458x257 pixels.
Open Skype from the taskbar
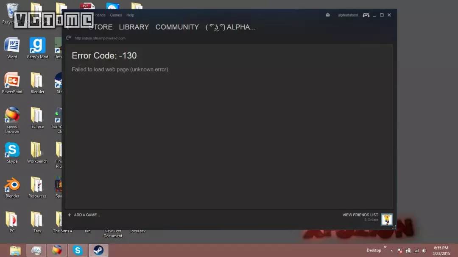coord(78,250)
